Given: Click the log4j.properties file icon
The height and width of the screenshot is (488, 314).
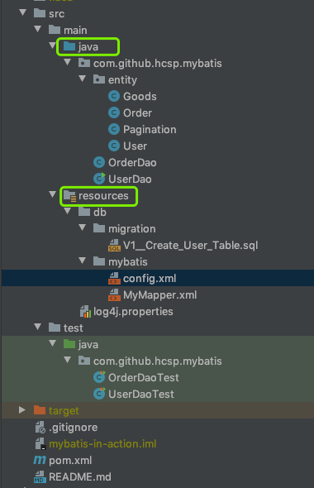Looking at the screenshot, I should [85, 312].
